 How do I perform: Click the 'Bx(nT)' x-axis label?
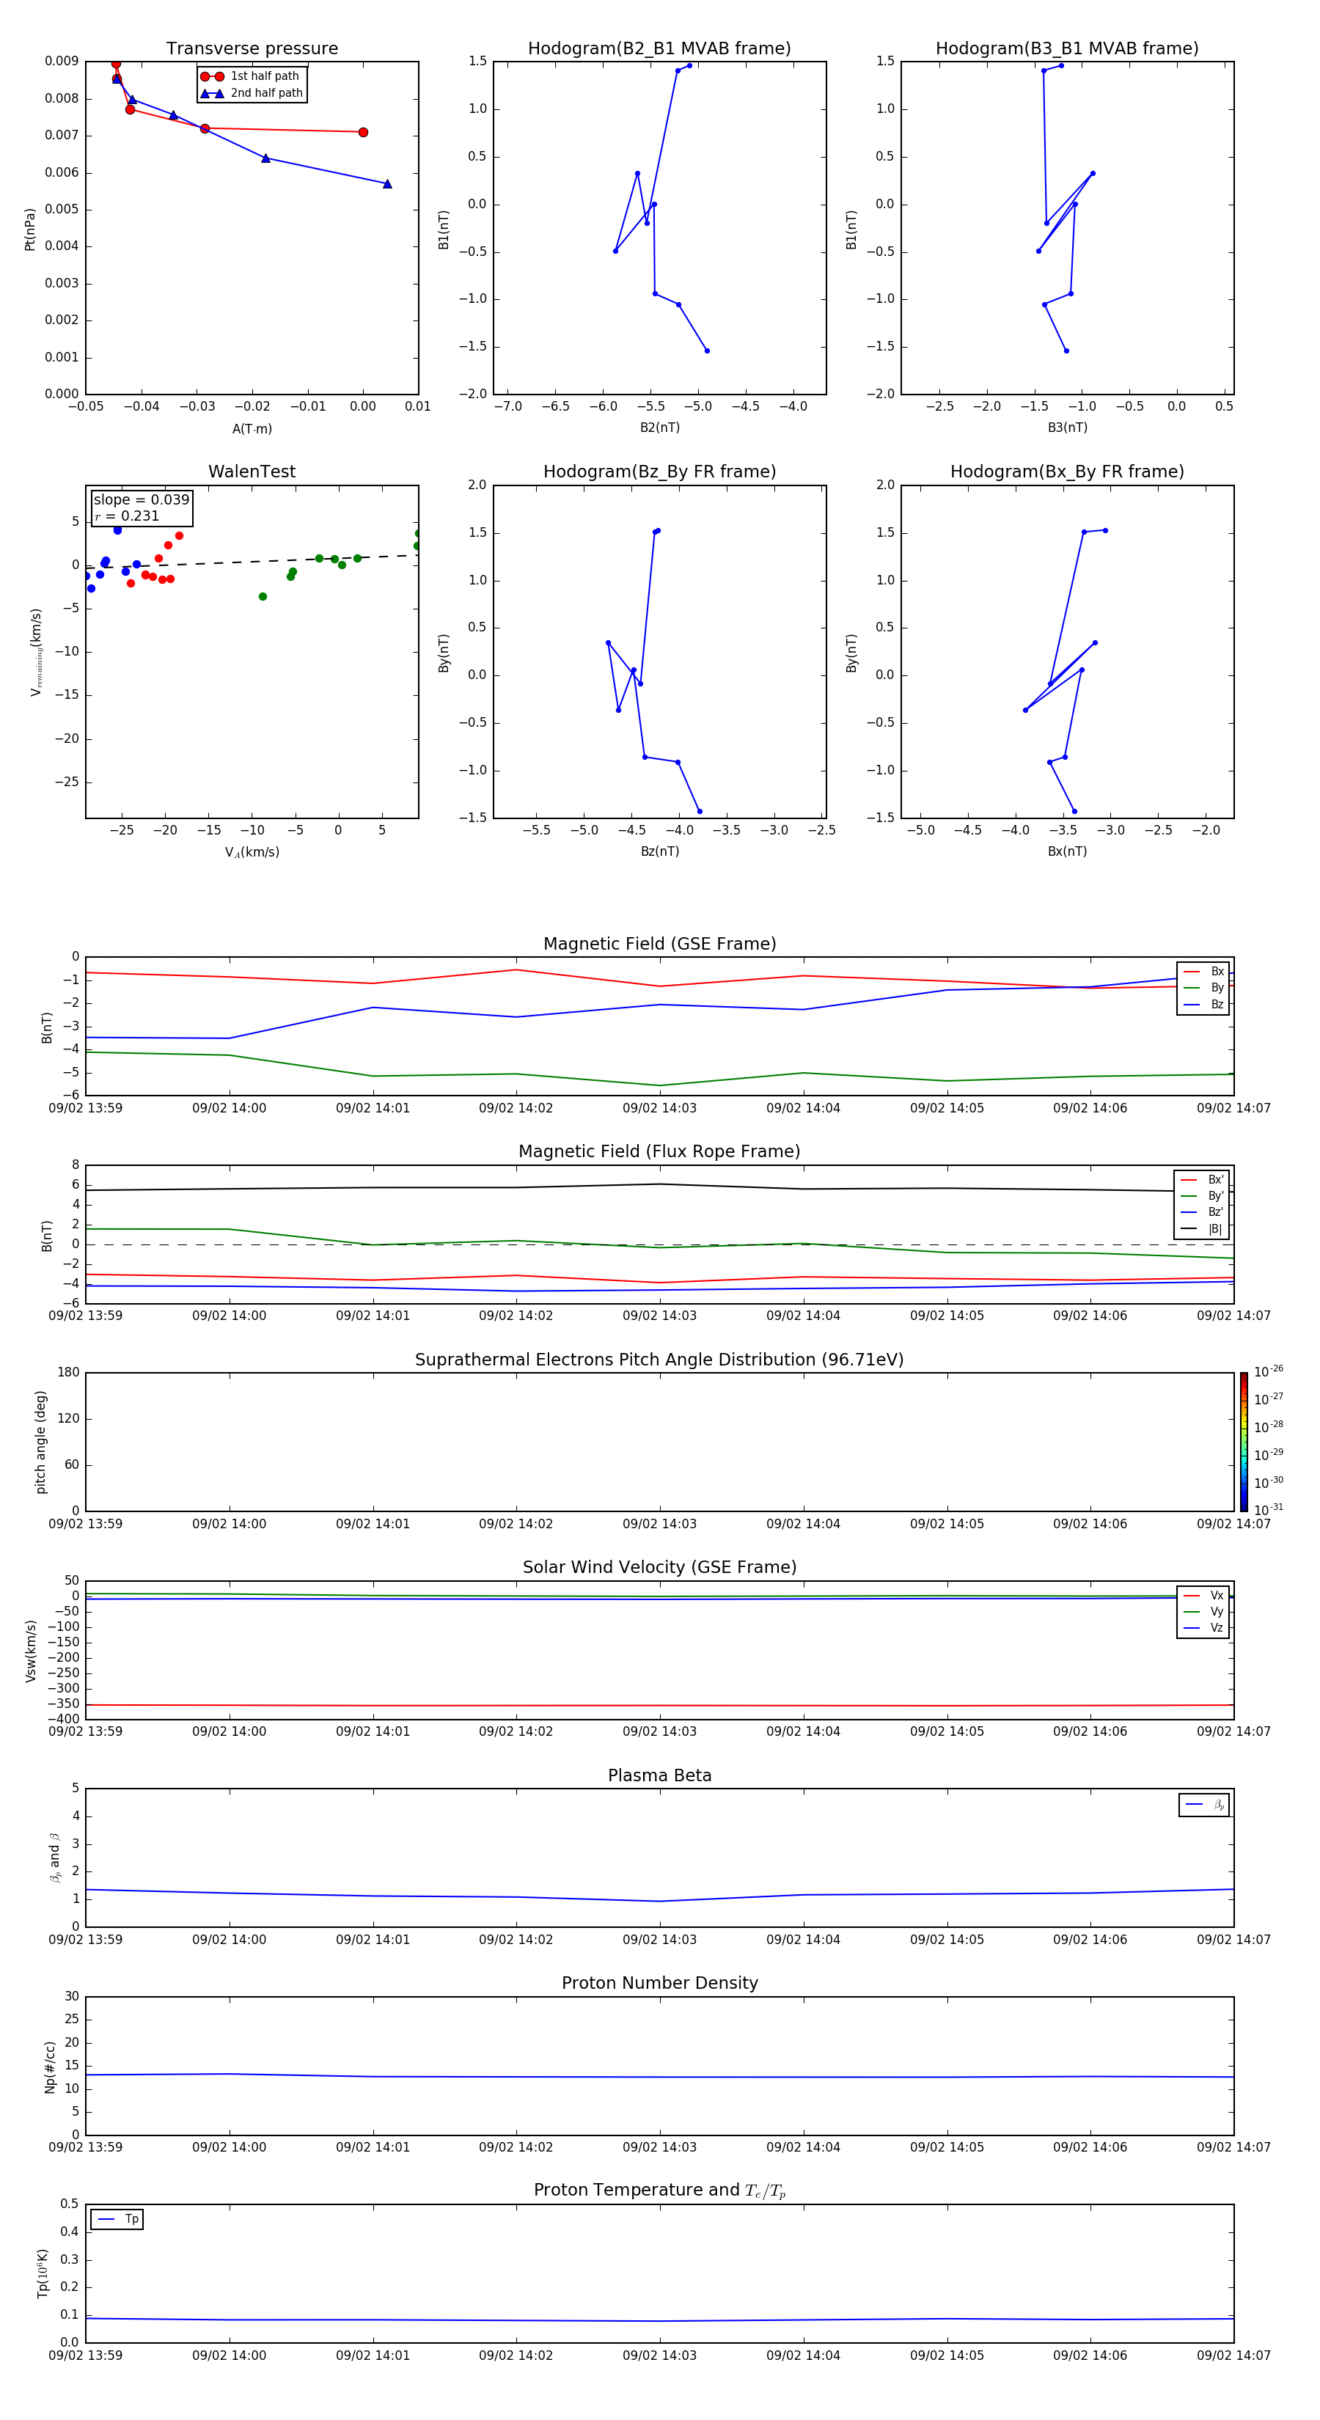1067,851
